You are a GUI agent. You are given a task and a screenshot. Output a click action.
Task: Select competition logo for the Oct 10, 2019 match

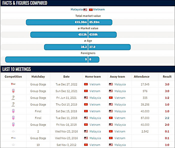pos(13,105)
